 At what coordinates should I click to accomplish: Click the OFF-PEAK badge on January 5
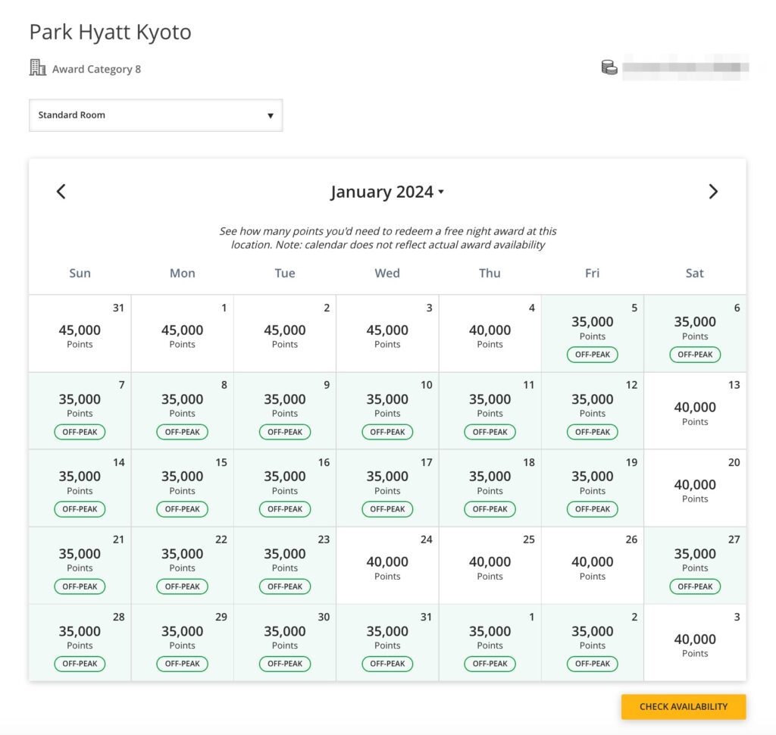point(592,354)
